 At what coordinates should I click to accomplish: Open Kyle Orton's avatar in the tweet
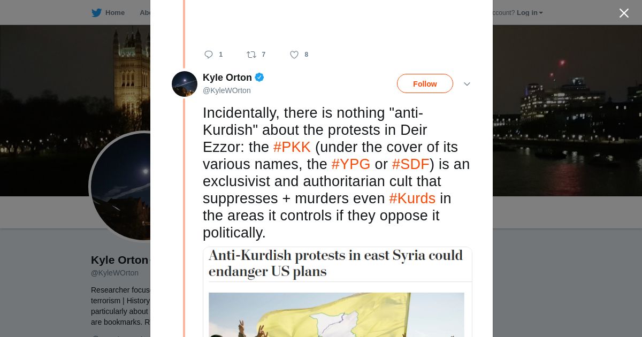coord(185,84)
